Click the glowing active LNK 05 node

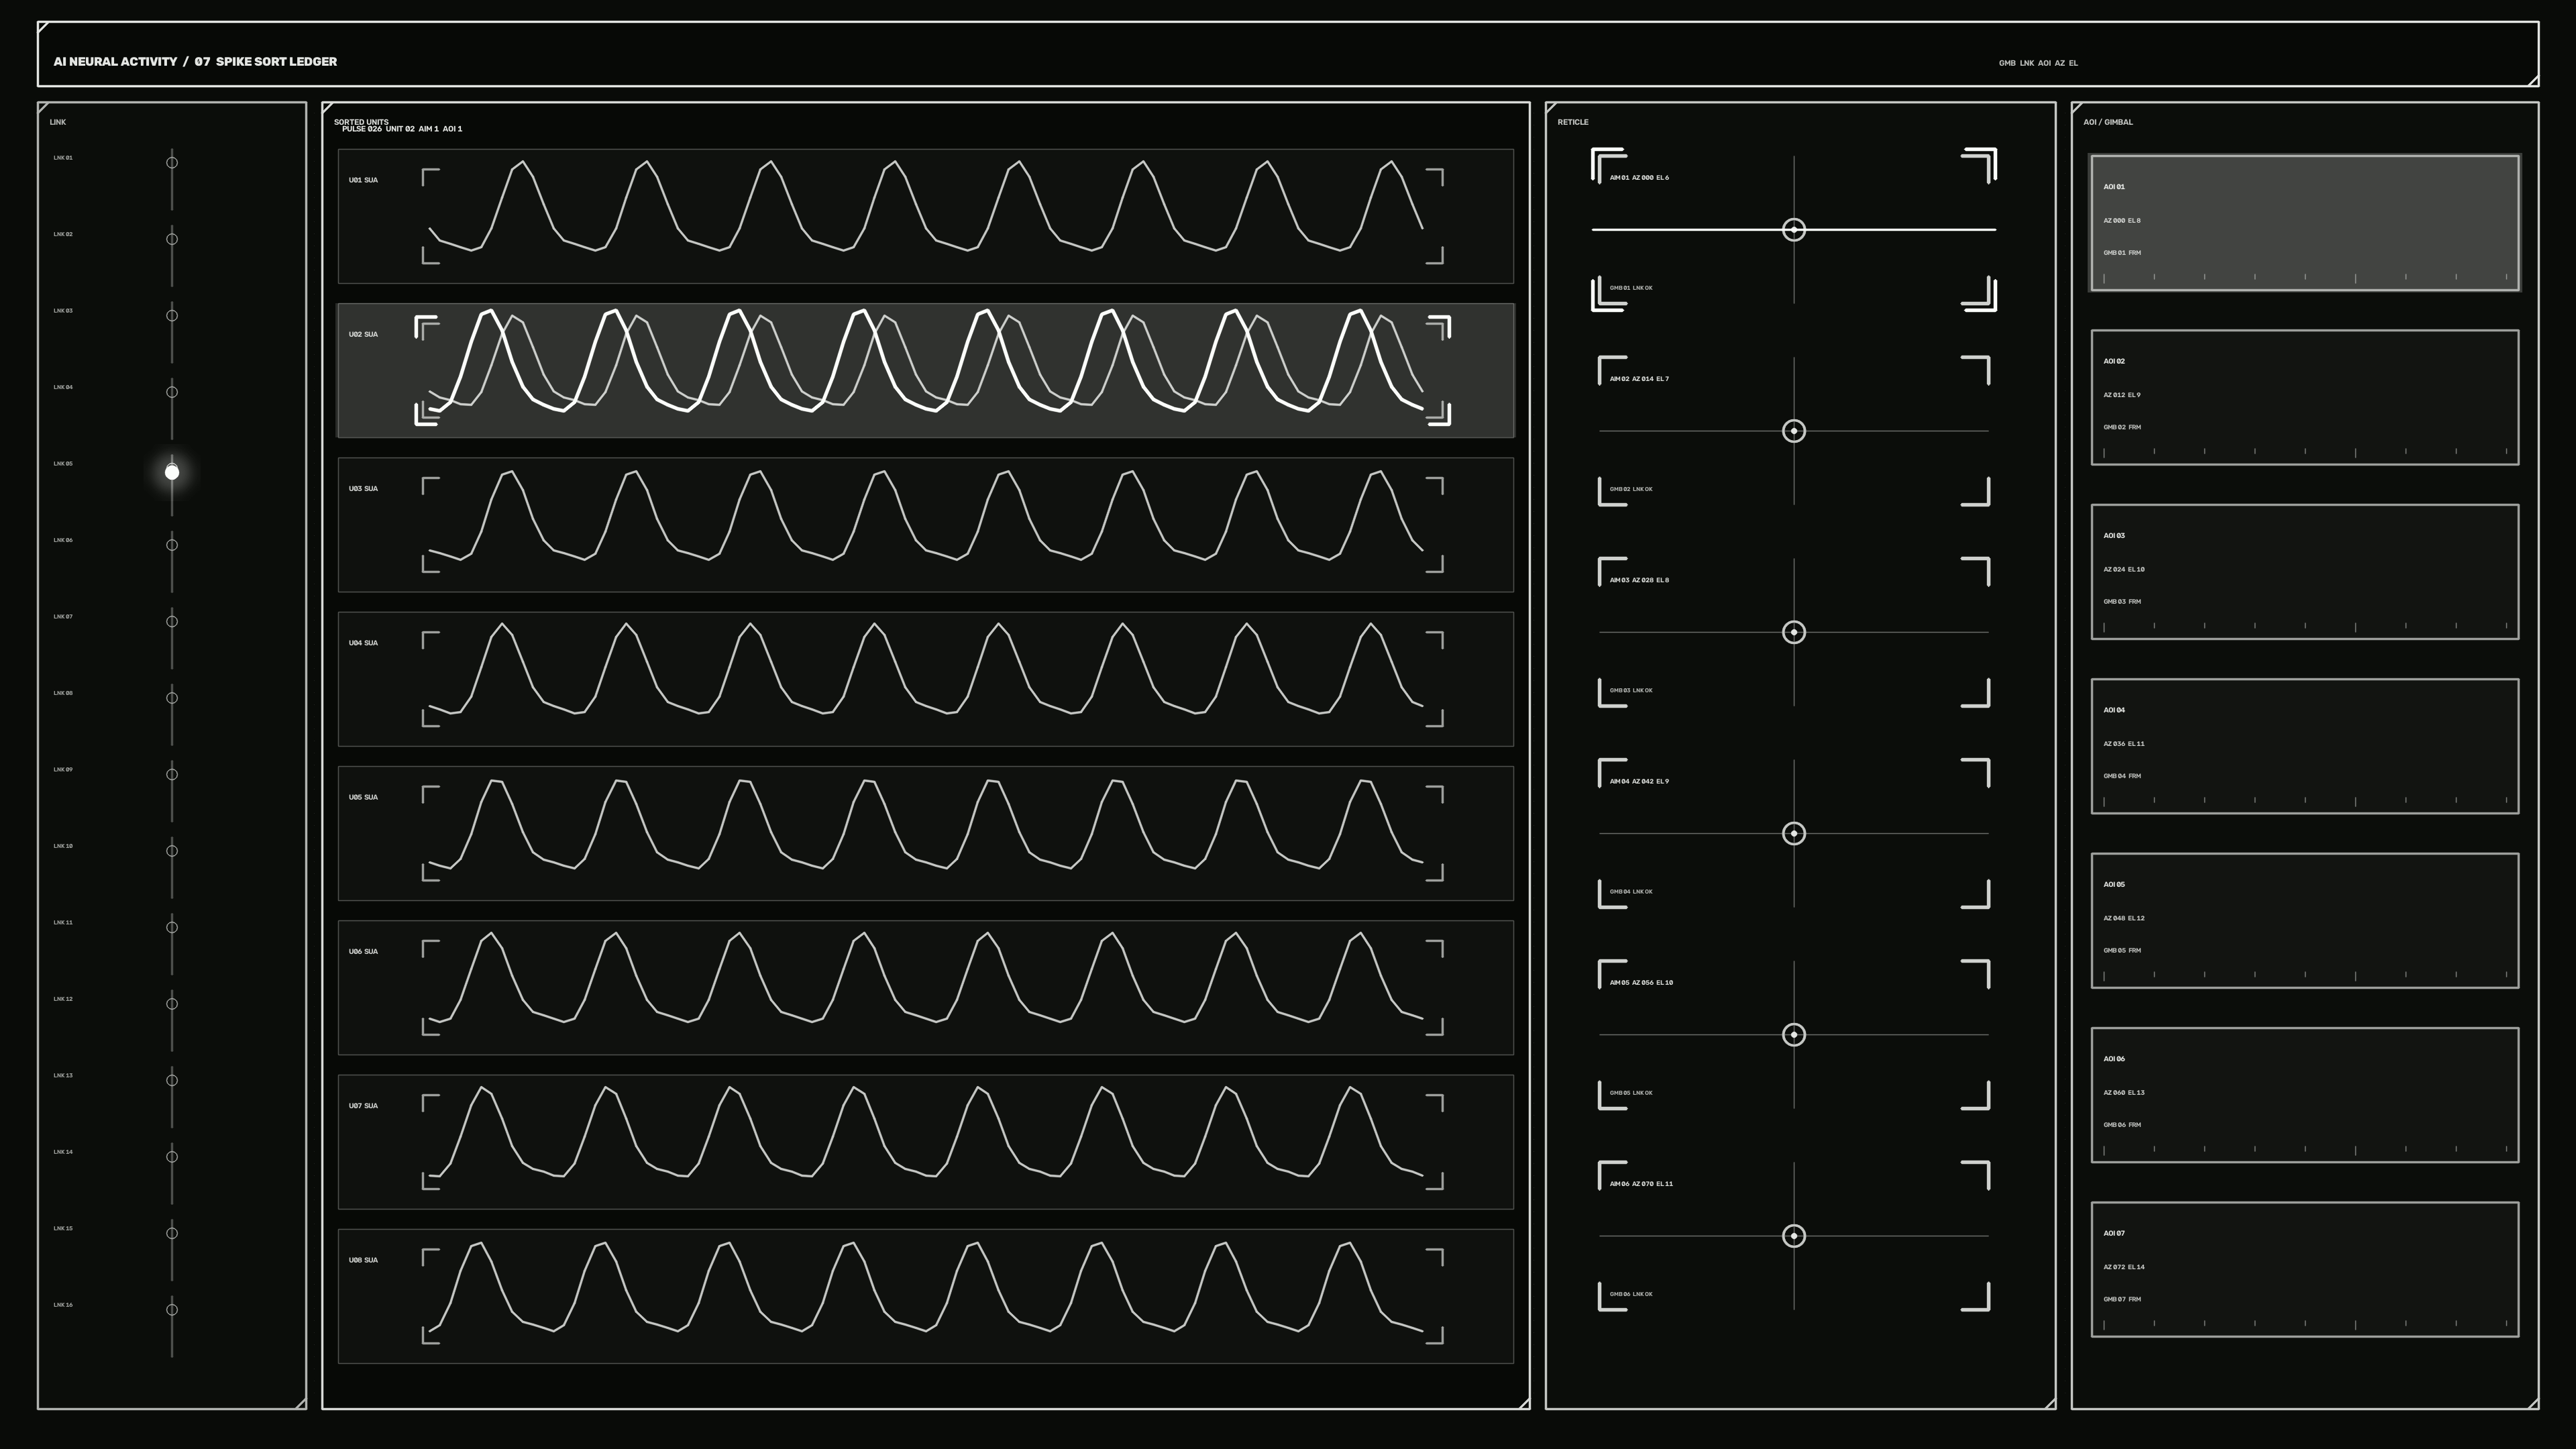[172, 472]
